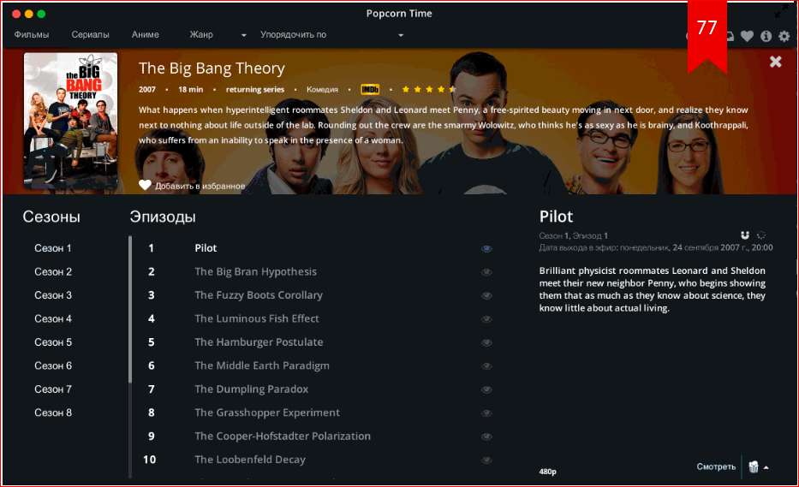The height and width of the screenshot is (487, 799).
Task: Toggle watched eye for The Loobenfeld Decay
Action: pyautogui.click(x=486, y=460)
